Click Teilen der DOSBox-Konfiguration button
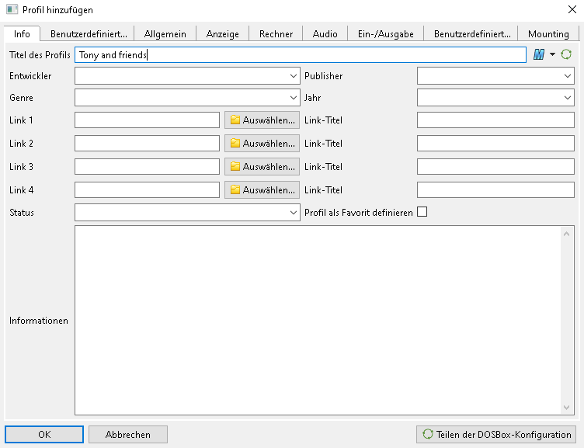The image size is (584, 448). [496, 435]
